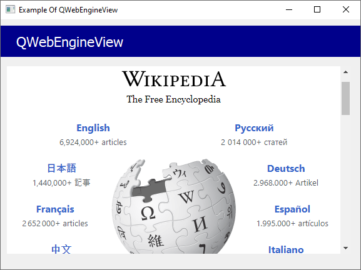Open the Français Wikipedia link

[x=55, y=209]
